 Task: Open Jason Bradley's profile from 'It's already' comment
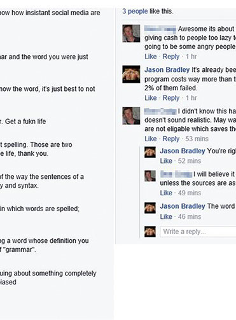pyautogui.click(x=167, y=70)
